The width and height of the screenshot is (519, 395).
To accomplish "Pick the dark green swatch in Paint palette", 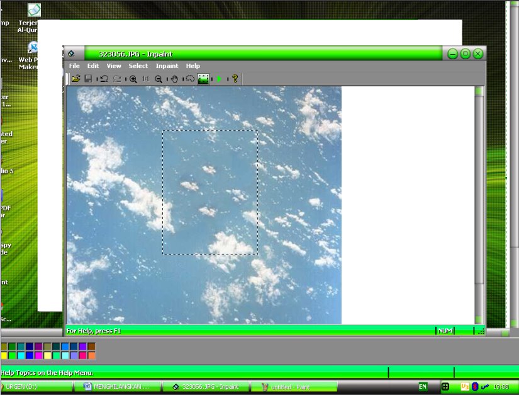I will point(12,346).
